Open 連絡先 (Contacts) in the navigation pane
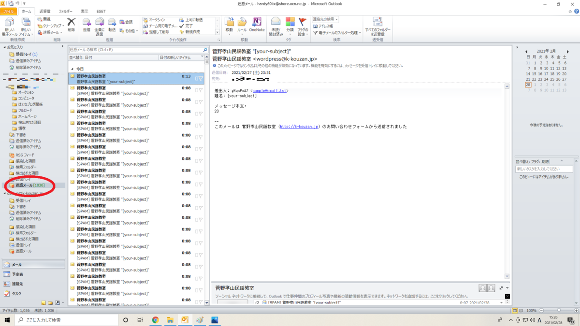 tap(33, 284)
